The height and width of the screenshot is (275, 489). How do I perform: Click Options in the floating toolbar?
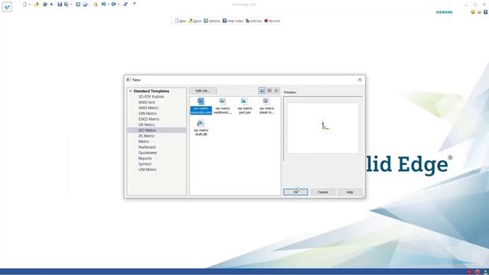pyautogui.click(x=212, y=21)
